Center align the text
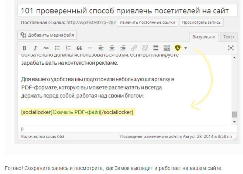Viewport: 243px width, 174px height. tap(112, 48)
